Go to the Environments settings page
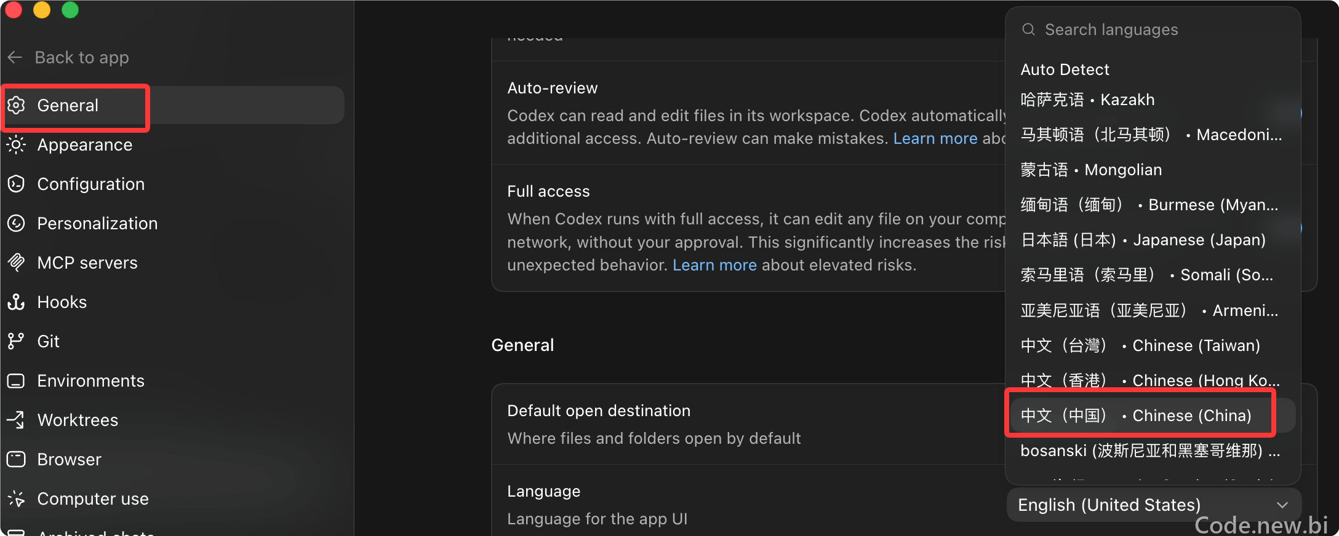1339x536 pixels. click(x=173, y=381)
